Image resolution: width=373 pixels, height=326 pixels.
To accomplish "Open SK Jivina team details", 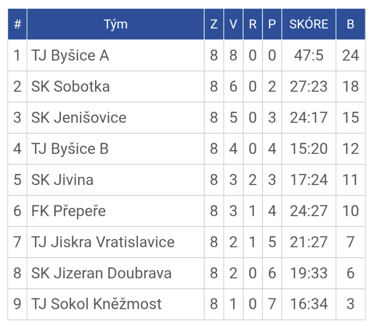I will click(x=62, y=180).
